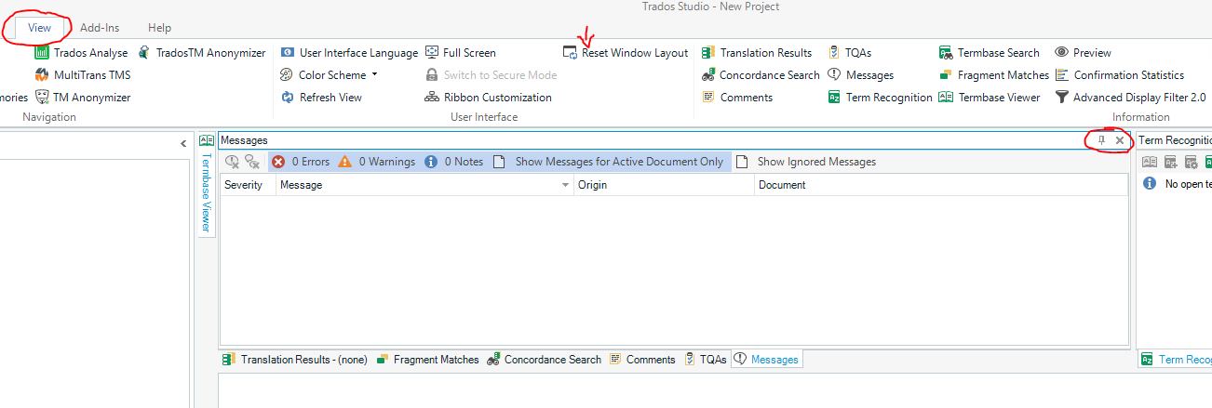Switch to the Add-Ins ribbon tab
Screen dimensions: 1212x408
click(100, 28)
